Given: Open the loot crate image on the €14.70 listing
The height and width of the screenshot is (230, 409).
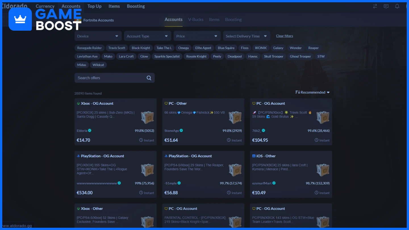Looking at the screenshot, I should [x=147, y=117].
